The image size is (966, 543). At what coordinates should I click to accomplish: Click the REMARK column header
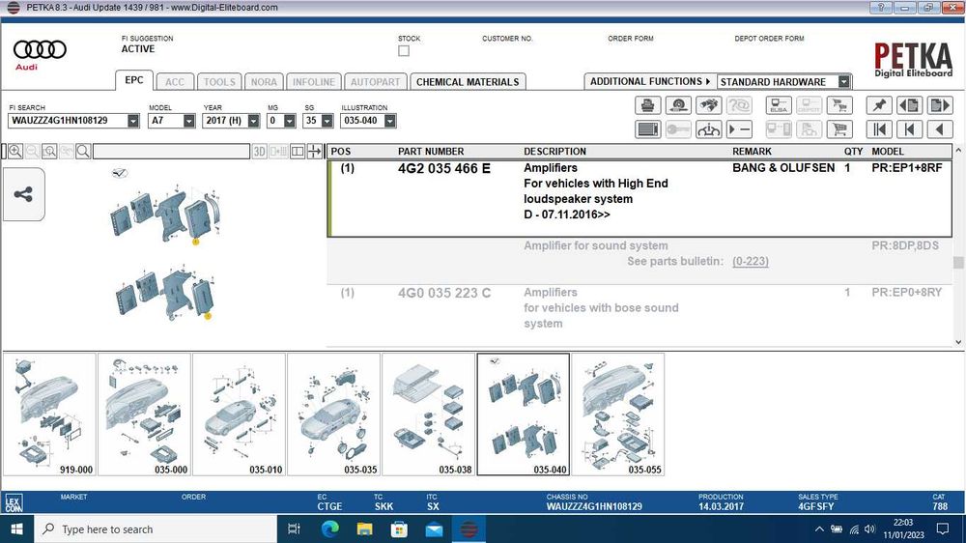752,152
